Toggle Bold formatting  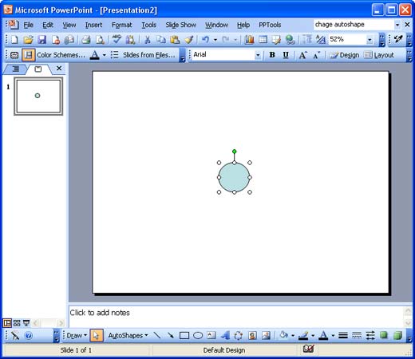click(x=272, y=55)
